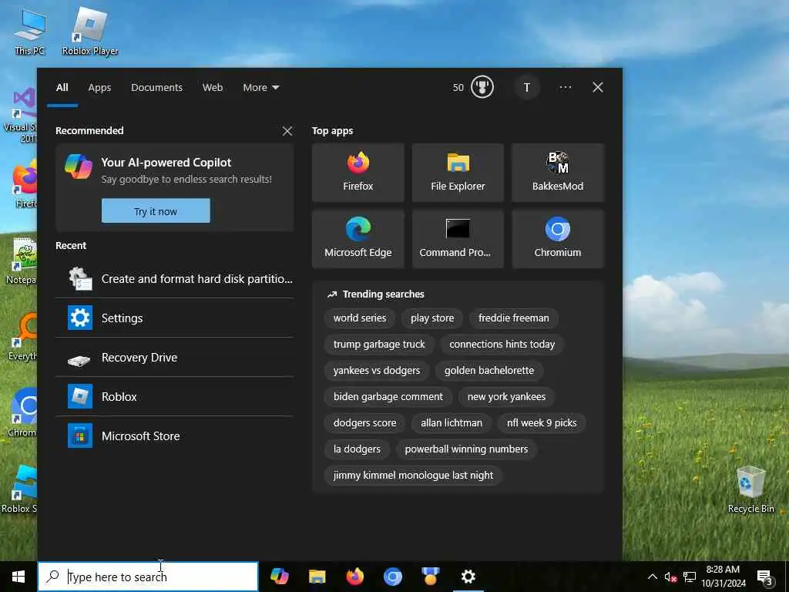Open Microsoft Store from Recent list

pos(175,436)
